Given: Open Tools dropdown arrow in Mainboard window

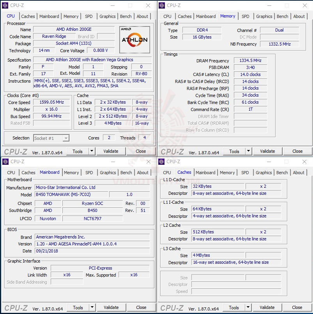Looking at the screenshot, I should [92, 307].
